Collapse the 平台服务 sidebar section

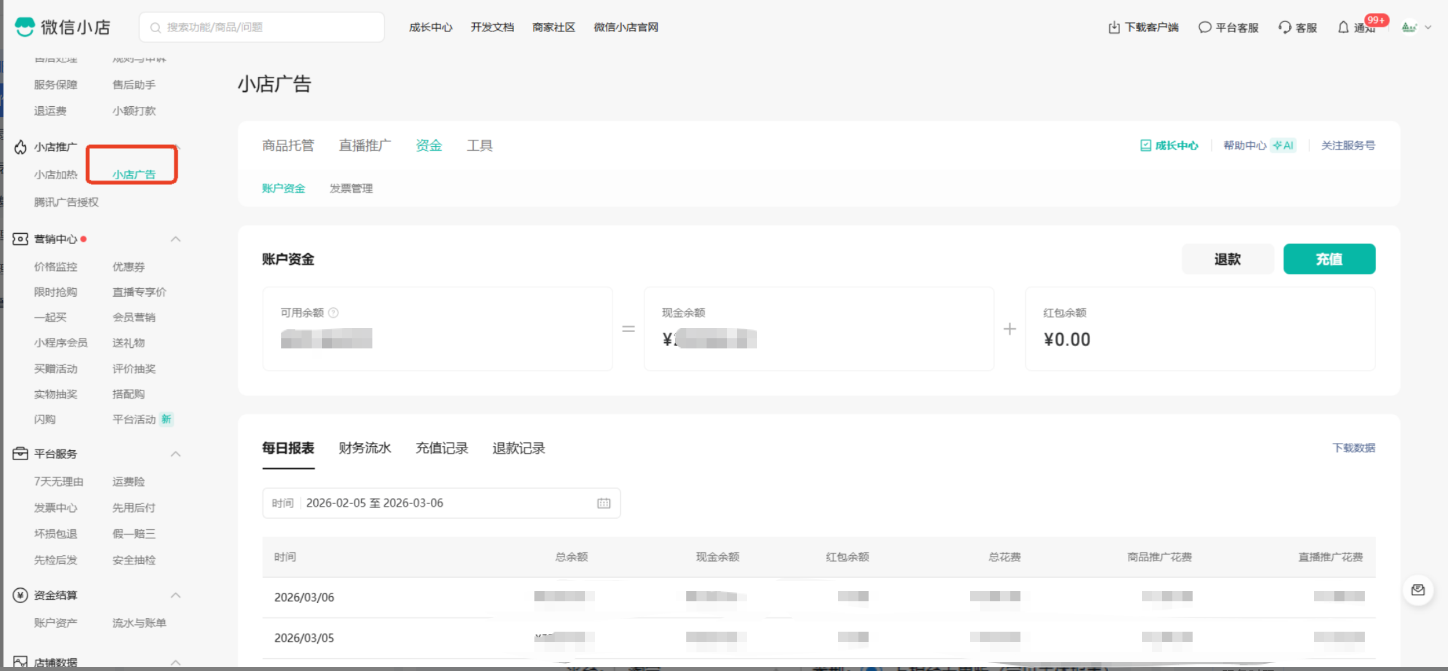tap(176, 454)
